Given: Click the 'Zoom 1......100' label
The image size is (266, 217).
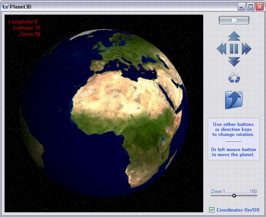Looking at the screenshot, I should tap(234, 191).
